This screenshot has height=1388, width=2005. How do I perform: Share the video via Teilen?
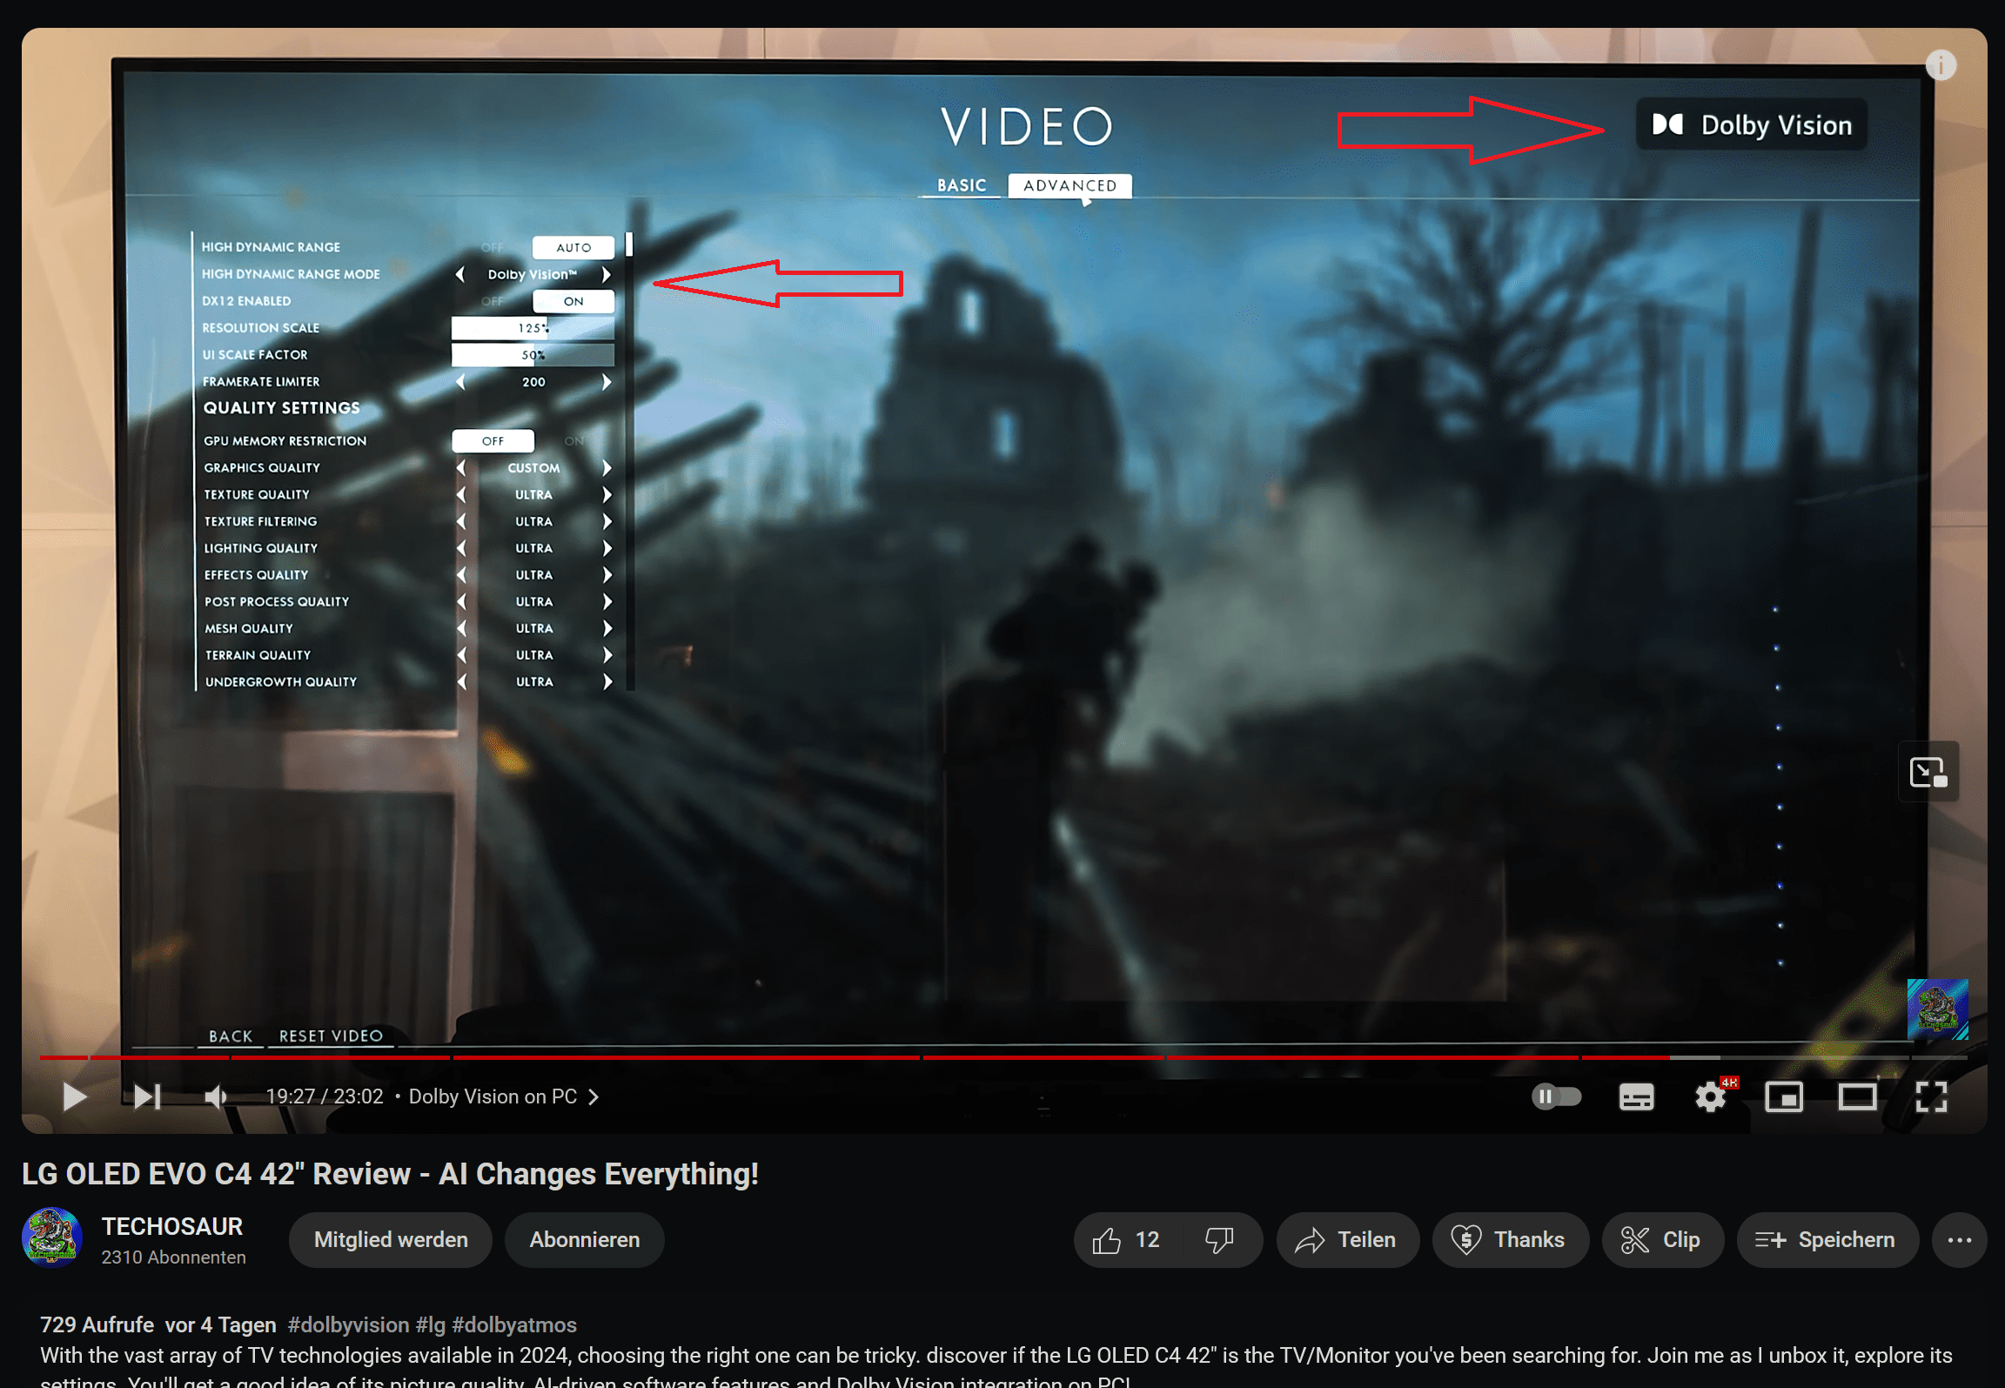pos(1347,1240)
